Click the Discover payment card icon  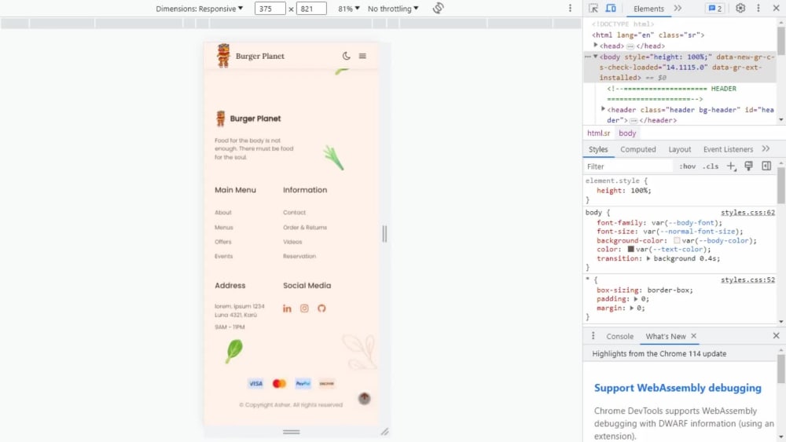[326, 383]
